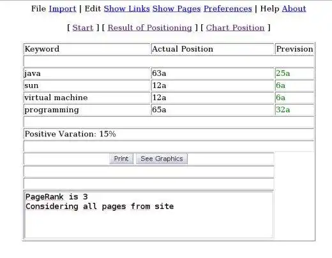This screenshot has height=258, width=332.
Task: Select the 'virtual machine' keyword cell
Action: 87,97
